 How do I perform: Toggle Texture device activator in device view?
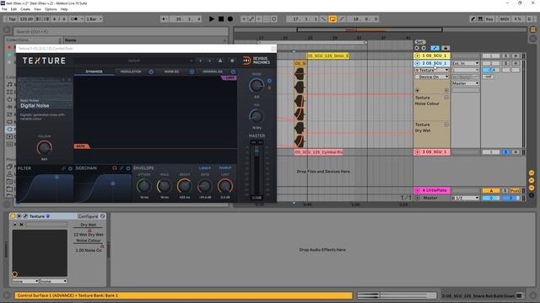pos(13,216)
